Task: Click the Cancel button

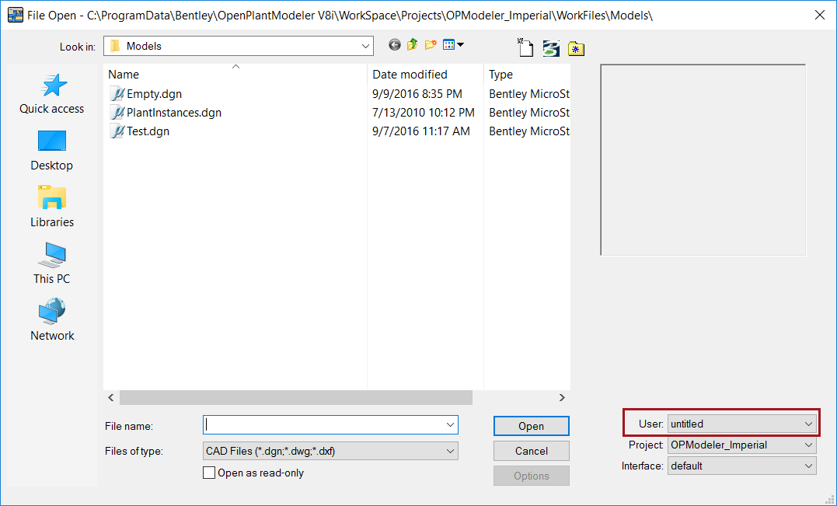Action: (531, 451)
